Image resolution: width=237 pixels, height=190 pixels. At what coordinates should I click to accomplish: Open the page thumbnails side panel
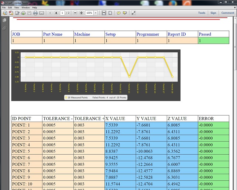point(4,20)
